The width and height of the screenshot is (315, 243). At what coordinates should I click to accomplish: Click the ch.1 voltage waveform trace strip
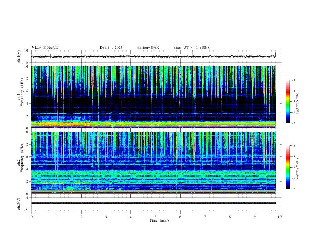click(x=153, y=56)
